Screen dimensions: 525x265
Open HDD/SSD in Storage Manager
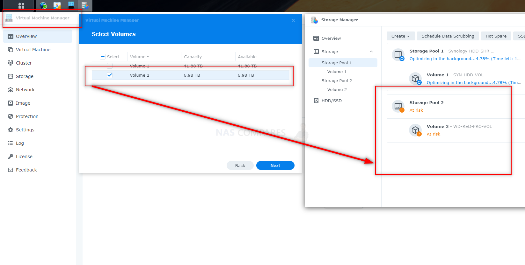[343, 101]
